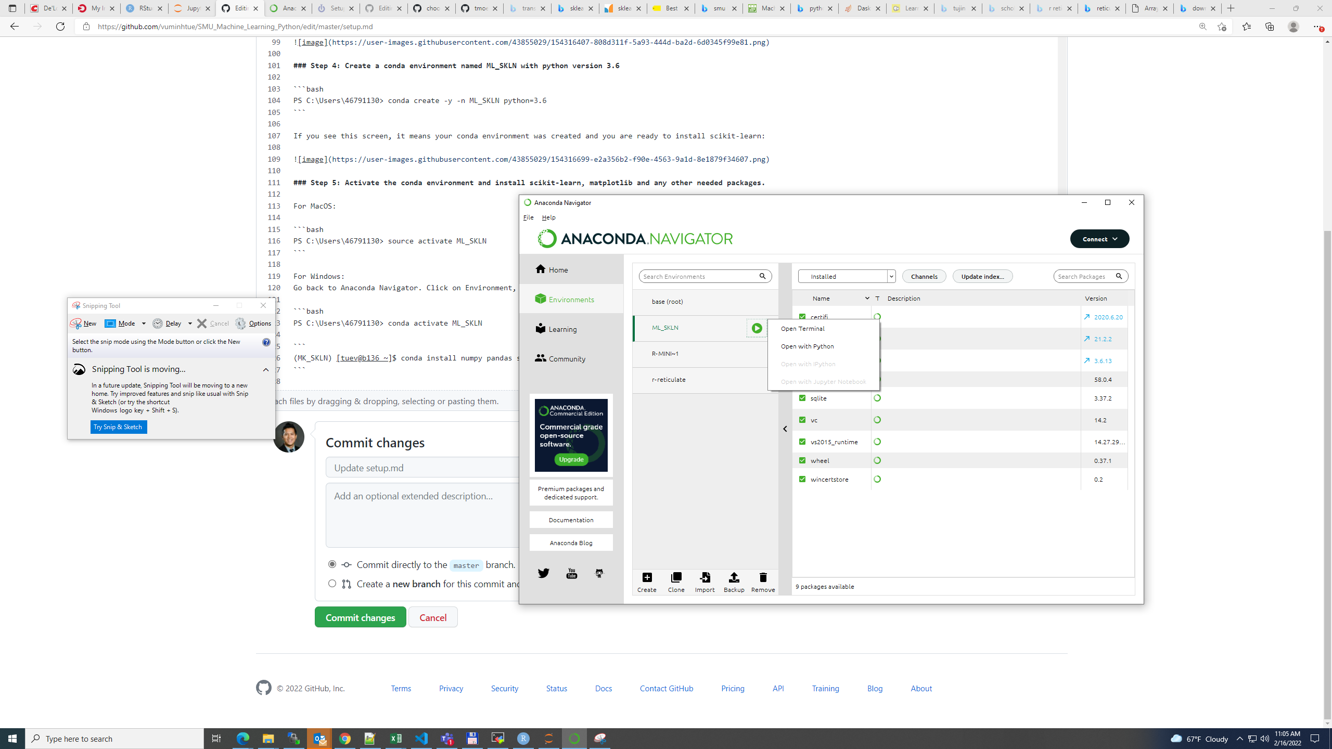The image size is (1332, 749).
Task: Open Visual Studio Code from taskbar
Action: [421, 738]
